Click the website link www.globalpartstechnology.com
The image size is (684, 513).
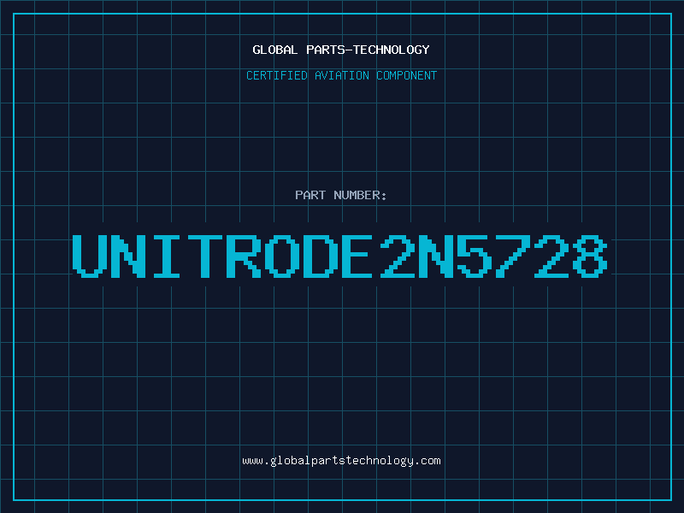tap(341, 461)
